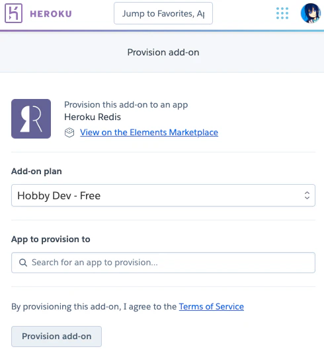
Task: Open the Hobby Dev - Free plan dropdown
Action: (163, 195)
